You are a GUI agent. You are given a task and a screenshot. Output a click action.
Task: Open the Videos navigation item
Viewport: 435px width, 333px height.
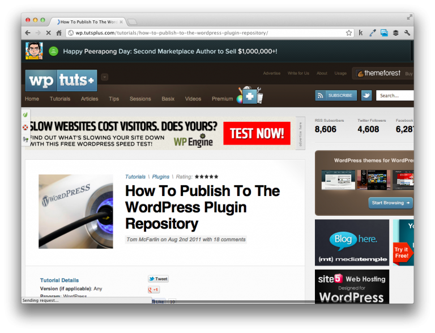click(193, 99)
